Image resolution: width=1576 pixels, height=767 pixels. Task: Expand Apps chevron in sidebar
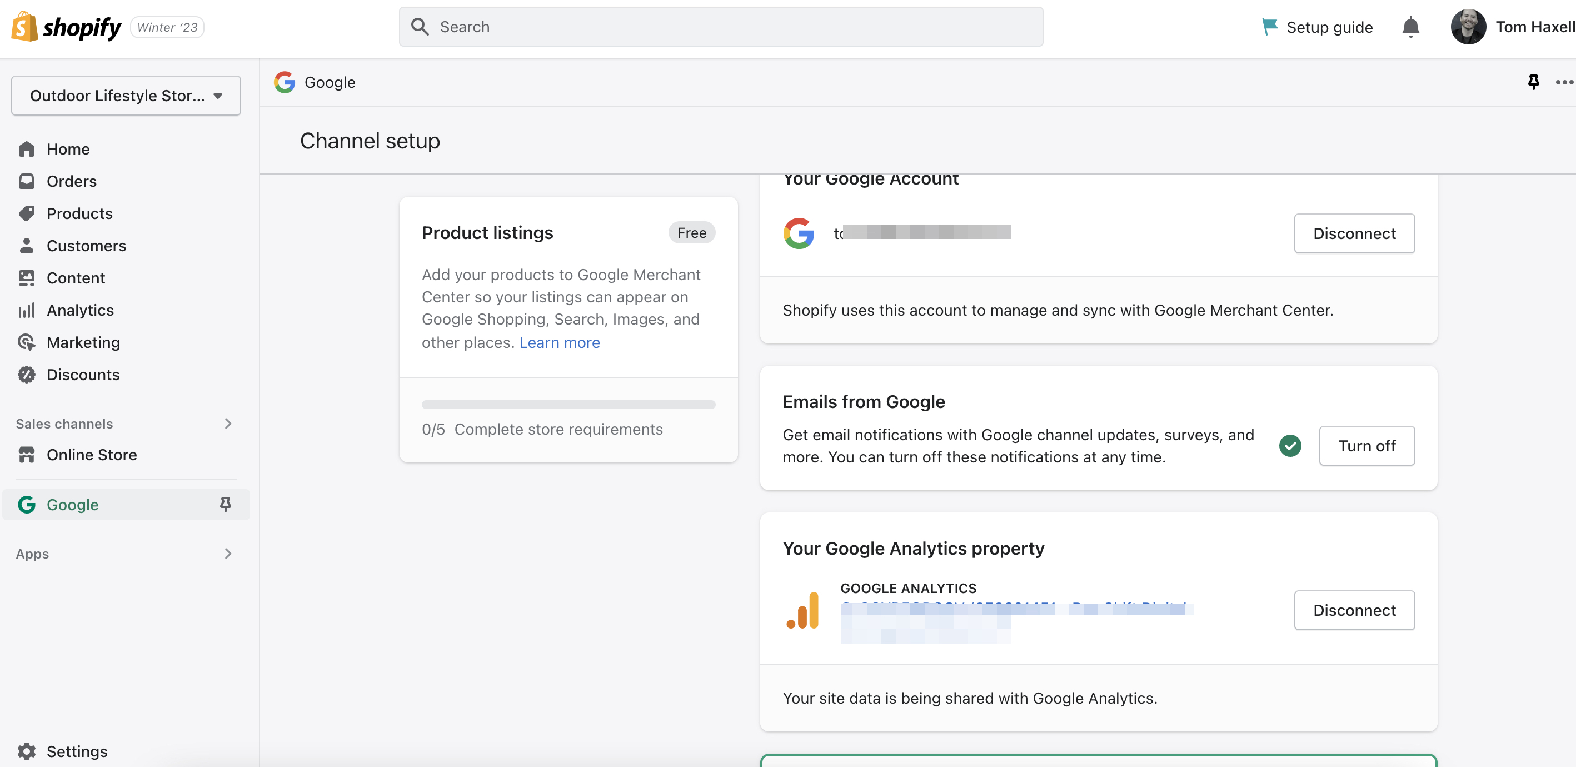(x=228, y=554)
